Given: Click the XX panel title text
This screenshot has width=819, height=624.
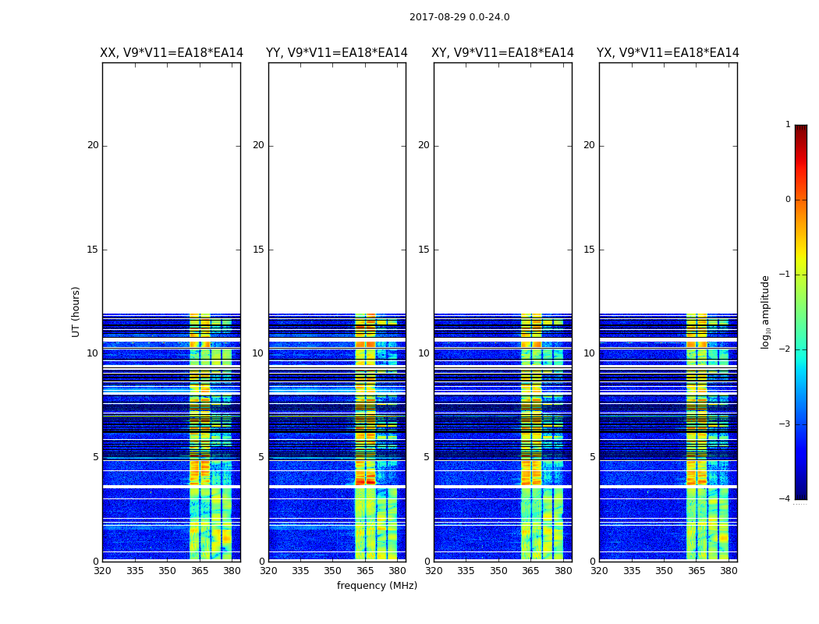Looking at the screenshot, I should coord(172,53).
